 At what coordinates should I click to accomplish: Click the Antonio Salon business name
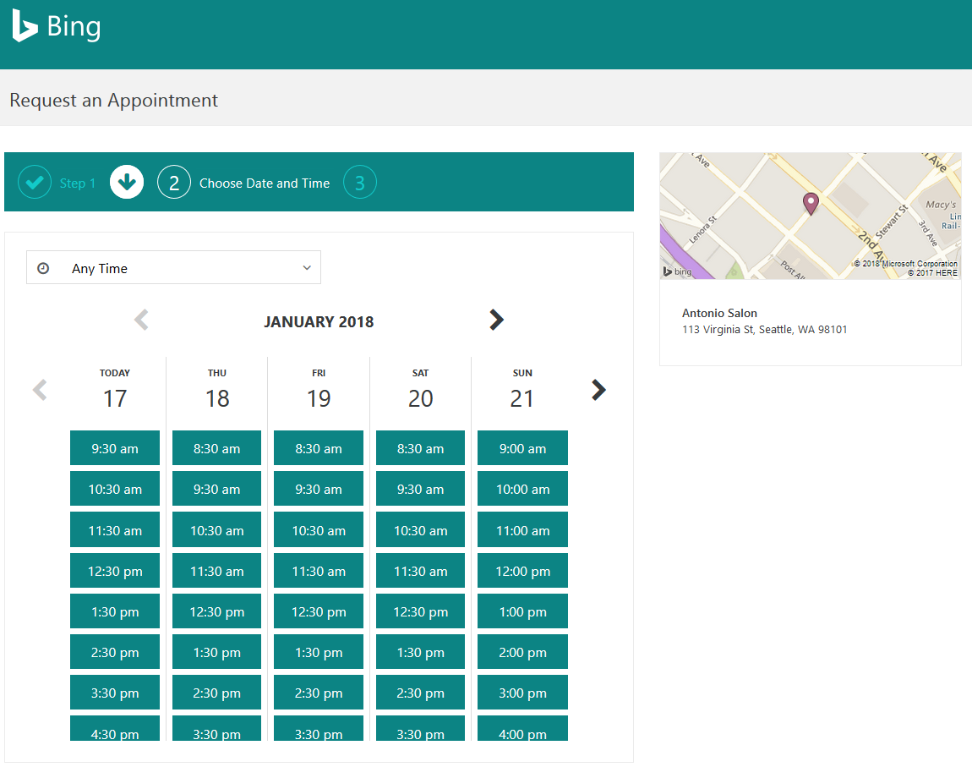719,313
